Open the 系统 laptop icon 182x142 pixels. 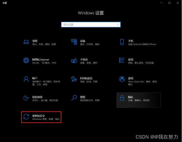(26, 42)
